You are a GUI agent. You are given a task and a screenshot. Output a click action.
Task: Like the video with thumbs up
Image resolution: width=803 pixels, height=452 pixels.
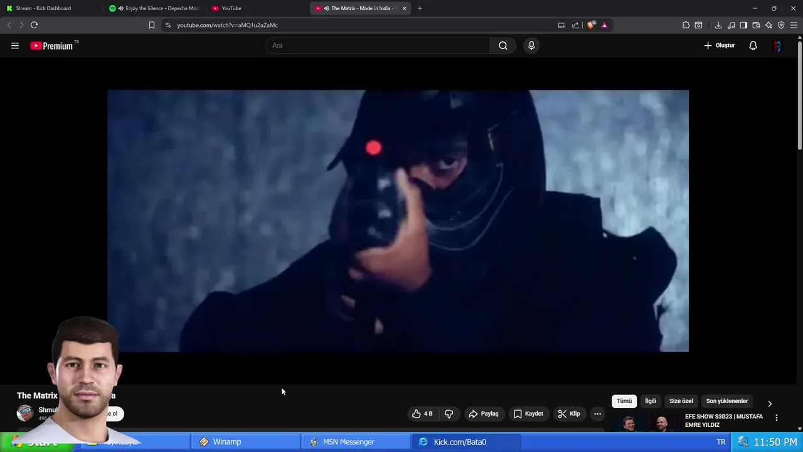(422, 414)
